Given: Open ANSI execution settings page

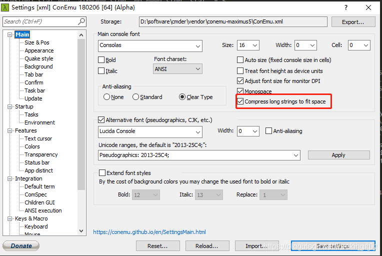Looking at the screenshot, I should pos(43,210).
